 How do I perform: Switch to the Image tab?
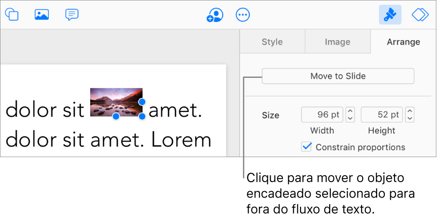point(338,42)
